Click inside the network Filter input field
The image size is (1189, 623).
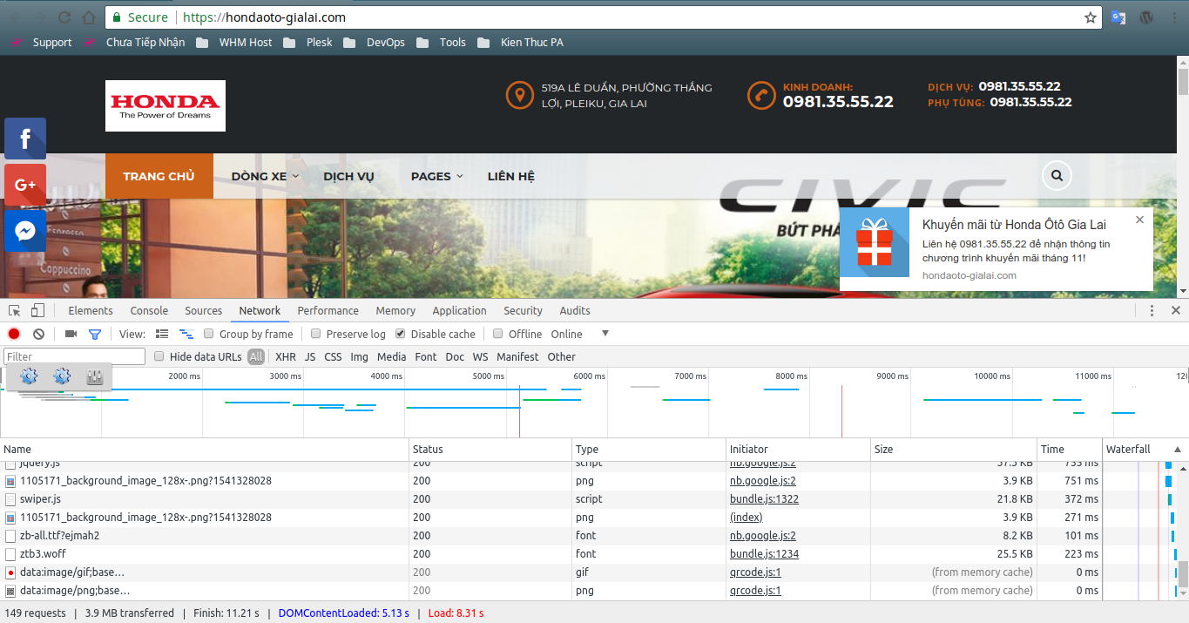point(75,356)
